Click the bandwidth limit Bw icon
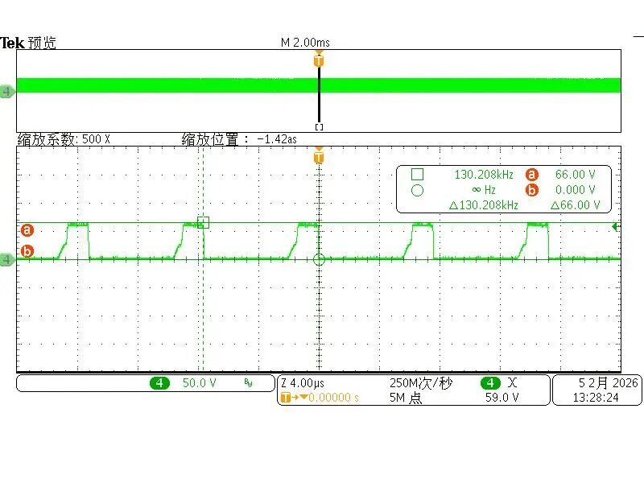This screenshot has width=644, height=483. [248, 383]
